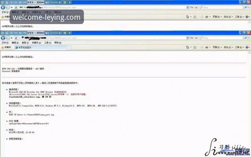Click the printer icon in lower command bar
The image size is (251, 157).
tap(207, 47)
